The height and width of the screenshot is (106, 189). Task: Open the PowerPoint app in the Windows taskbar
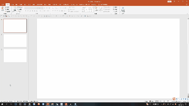pyautogui.click(x=48, y=104)
